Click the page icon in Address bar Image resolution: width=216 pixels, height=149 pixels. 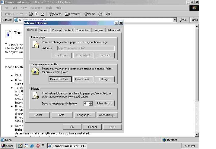pyautogui.click(x=16, y=20)
